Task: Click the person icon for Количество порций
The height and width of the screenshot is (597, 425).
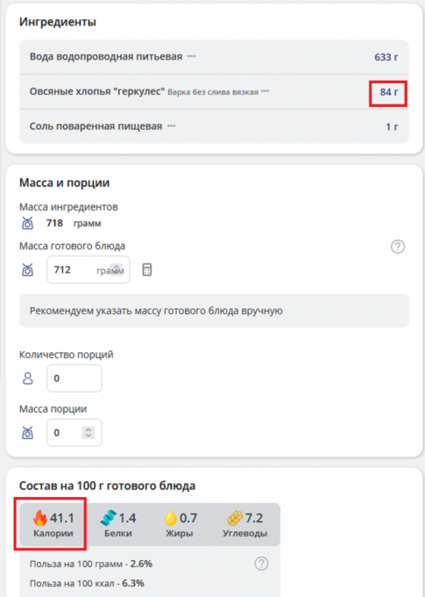Action: tap(27, 378)
